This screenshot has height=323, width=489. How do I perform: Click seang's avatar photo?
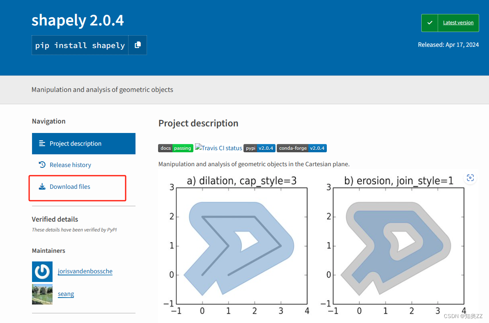[42, 294]
